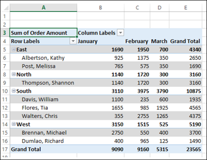Select the February column heading cell

[137, 41]
